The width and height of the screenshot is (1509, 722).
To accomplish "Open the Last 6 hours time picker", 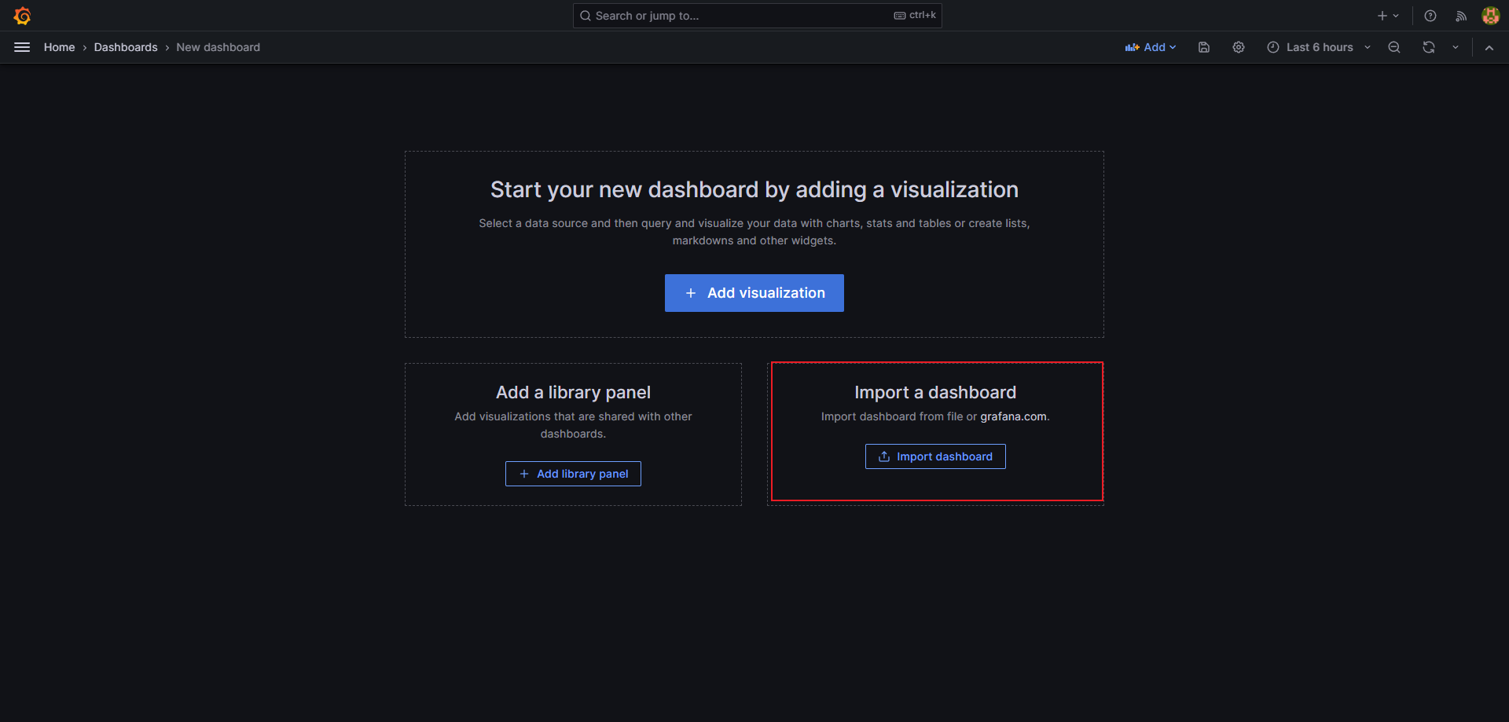I will (1318, 47).
